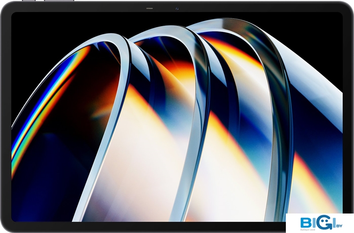The image size is (354, 233).
Task: Tap the black area in screen's top-left corner
Action: [x=35, y=27]
